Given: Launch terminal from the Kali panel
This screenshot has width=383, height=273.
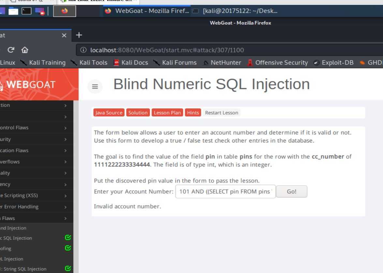Looking at the screenshot, I should click(x=26, y=11).
